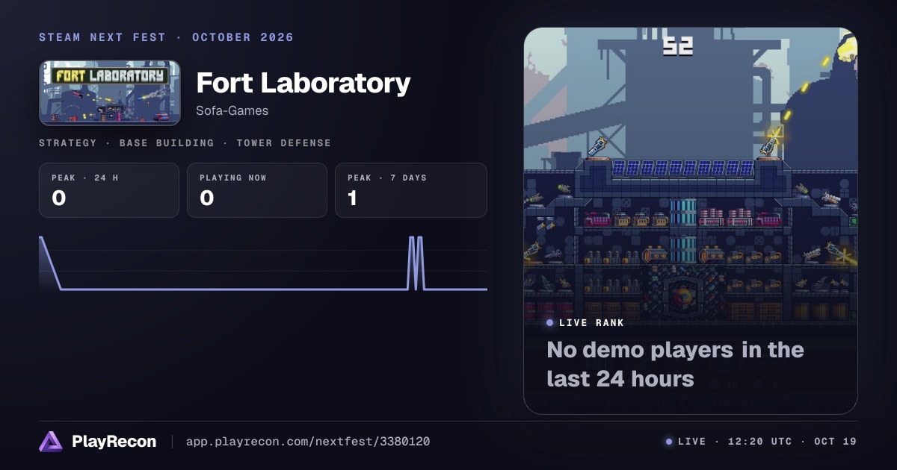Click the spike in the player count chart

pos(416,263)
